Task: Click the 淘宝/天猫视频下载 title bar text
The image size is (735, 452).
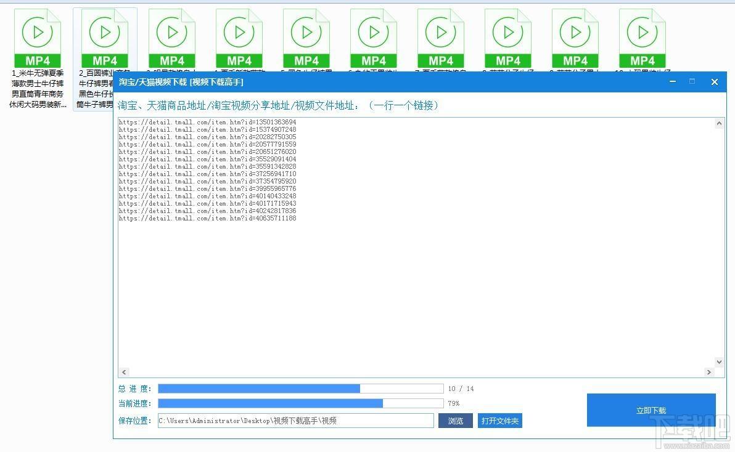Action: click(x=181, y=82)
